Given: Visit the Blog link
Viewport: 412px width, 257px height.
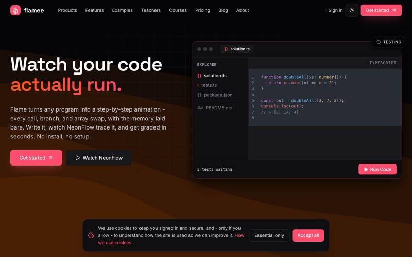Looking at the screenshot, I should pos(223,10).
